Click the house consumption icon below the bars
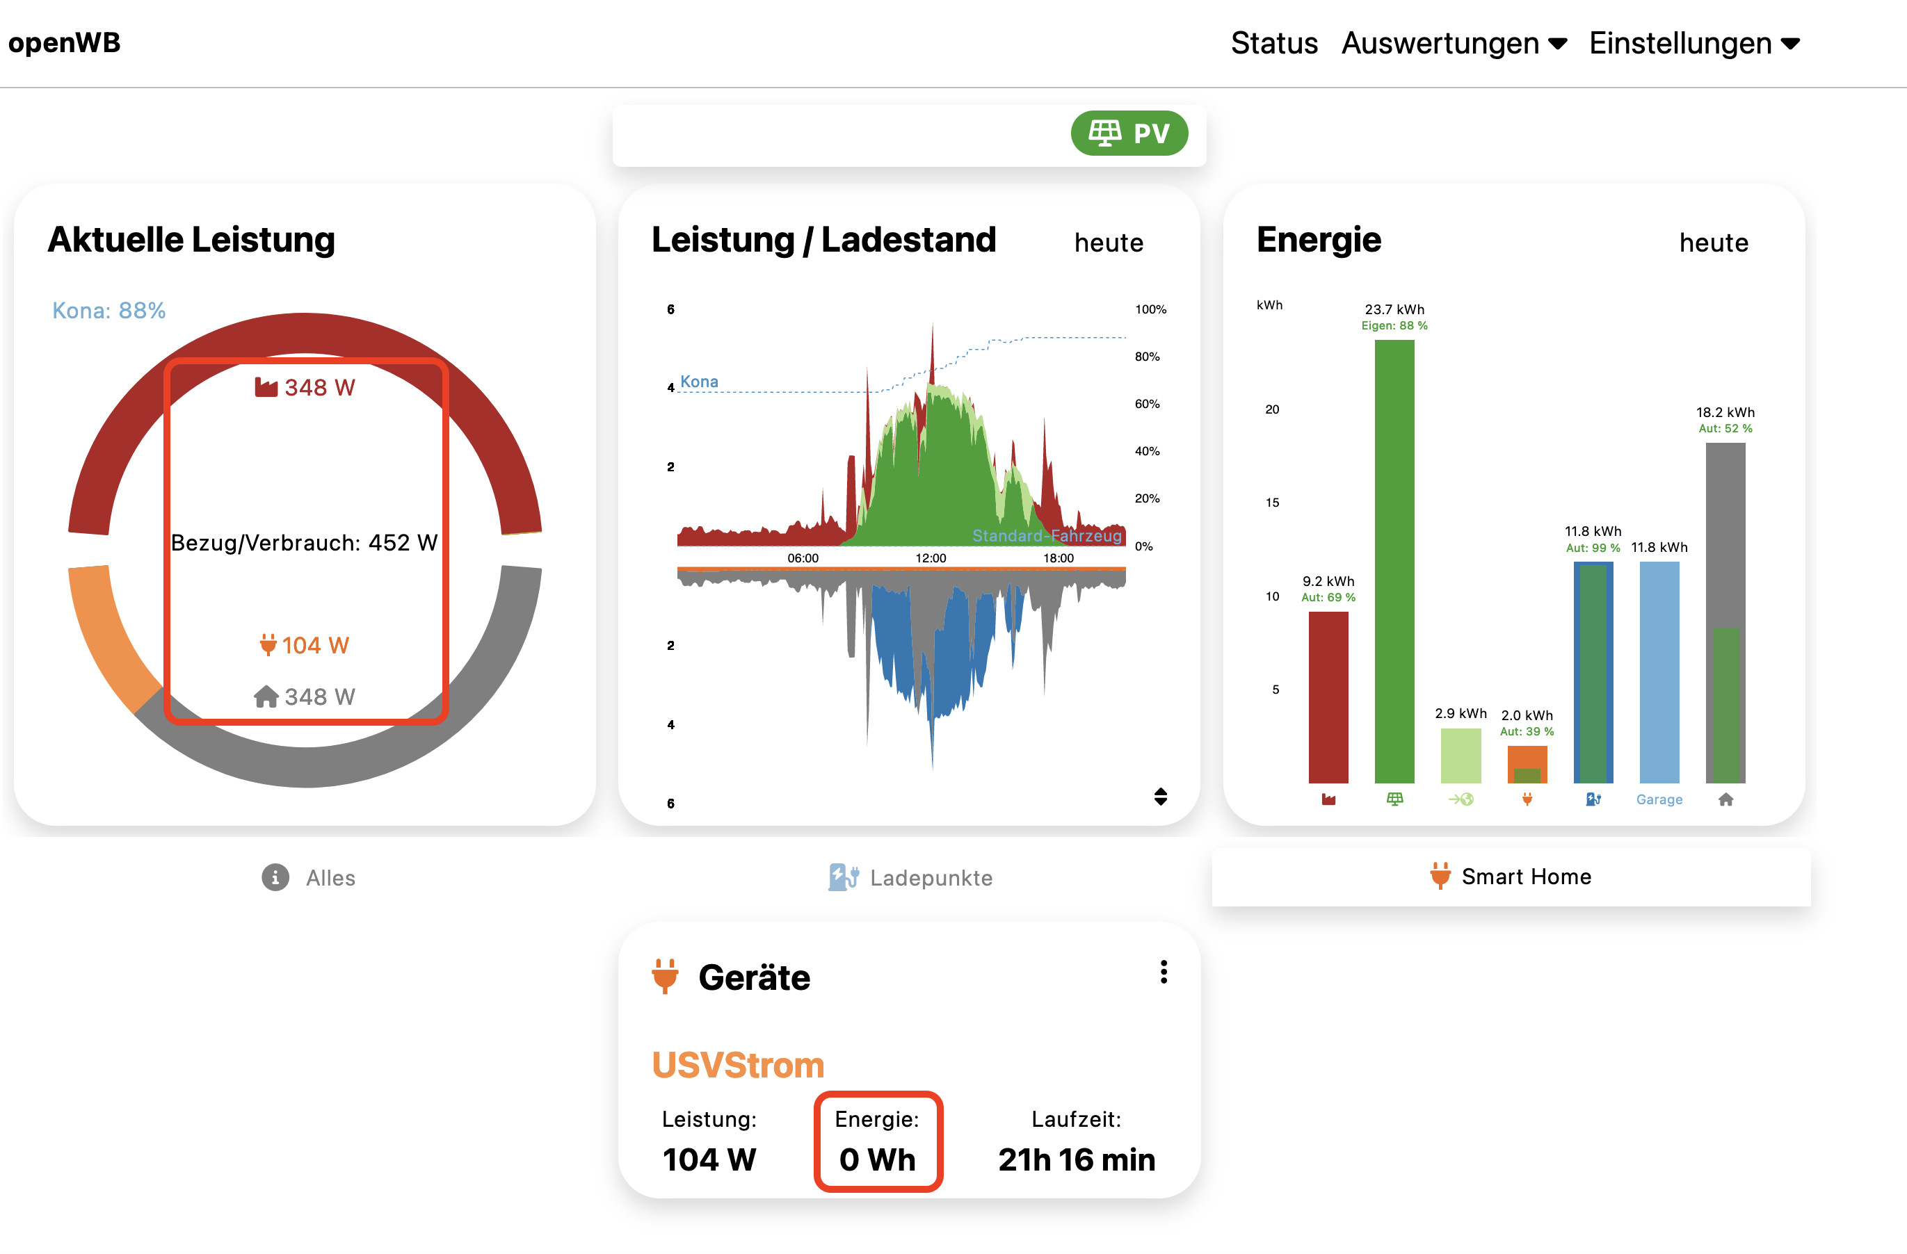The height and width of the screenshot is (1254, 1907). [x=1726, y=799]
